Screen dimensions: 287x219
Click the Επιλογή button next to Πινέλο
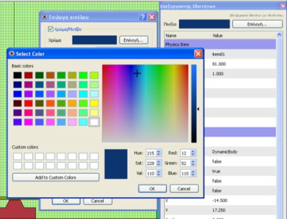pos(257,24)
